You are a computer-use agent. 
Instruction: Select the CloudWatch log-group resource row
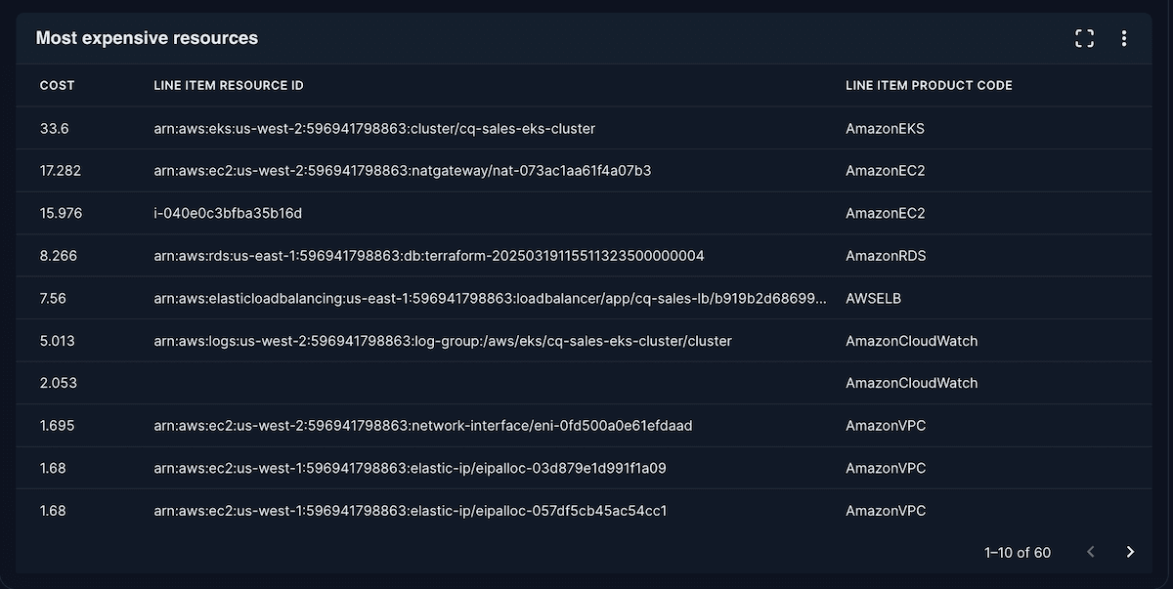(442, 341)
